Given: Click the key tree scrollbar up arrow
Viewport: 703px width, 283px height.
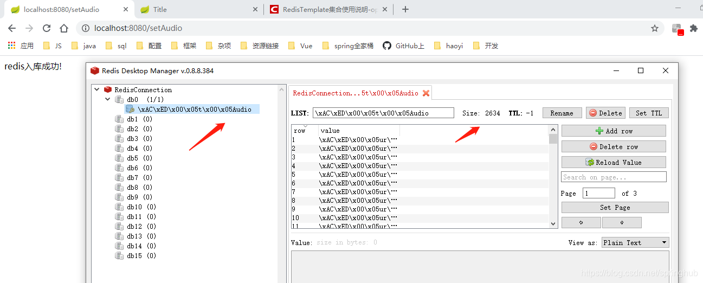Looking at the screenshot, I should pos(282,89).
